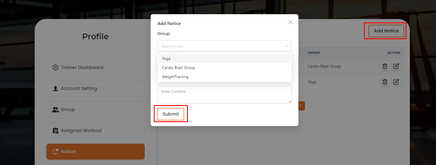
Task: Submit the new notice form
Action: 171,114
